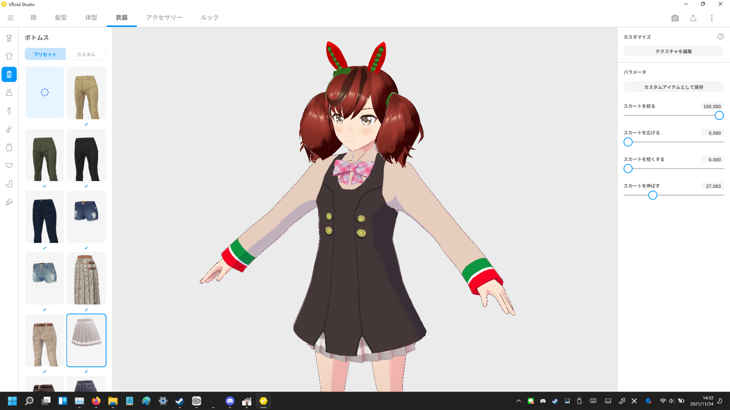Choose the khaki pants preset
This screenshot has height=410, width=730.
[x=86, y=93]
